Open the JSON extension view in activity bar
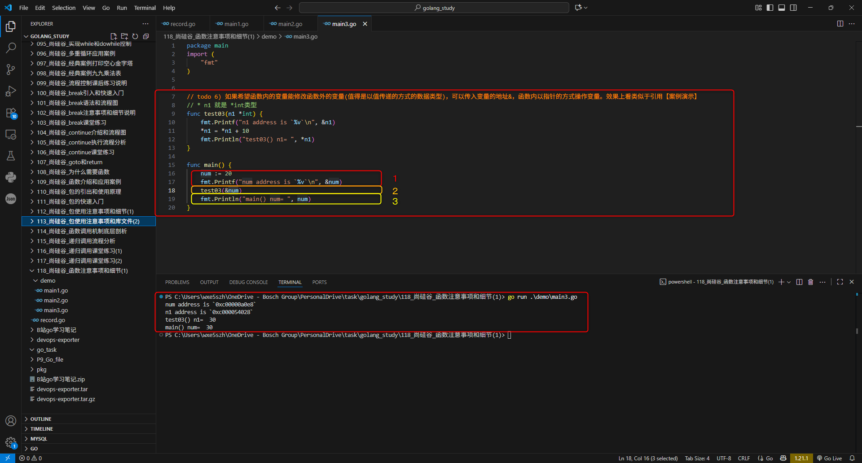Image resolution: width=862 pixels, height=463 pixels. (11, 199)
